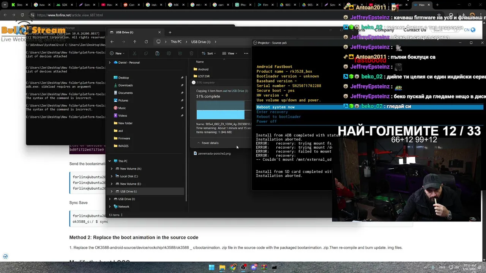Open the See more ellipsis menu
This screenshot has width=486, height=273.
tap(246, 53)
